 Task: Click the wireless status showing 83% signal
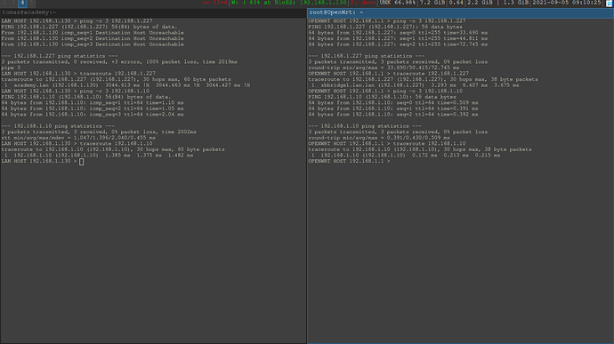click(289, 3)
